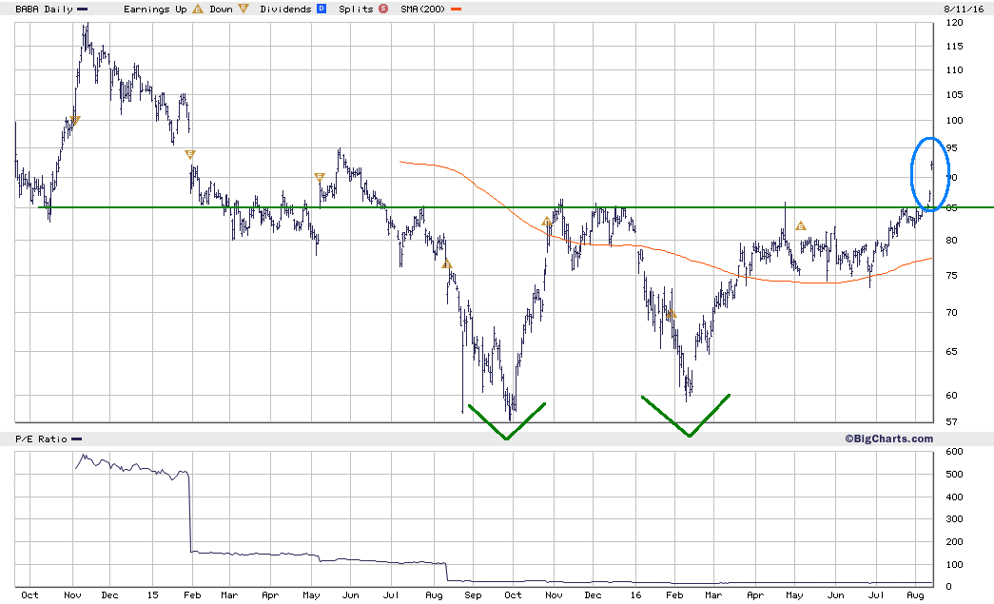Click the P/E Ratio legend line swatch
The width and height of the screenshot is (994, 604).
point(77,438)
